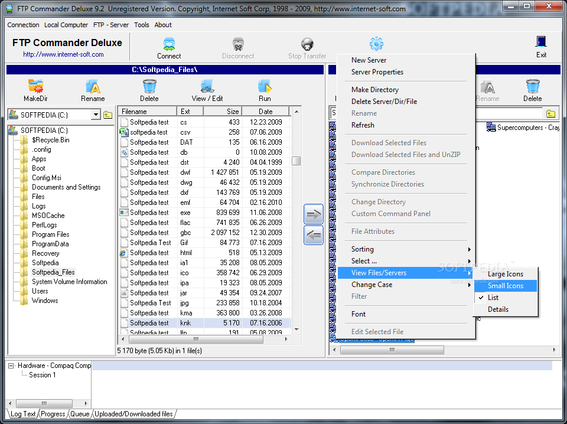Screen dimensions: 567x424
Task: Click the Excel icon of softpedia test csv
Action: pos(124,132)
